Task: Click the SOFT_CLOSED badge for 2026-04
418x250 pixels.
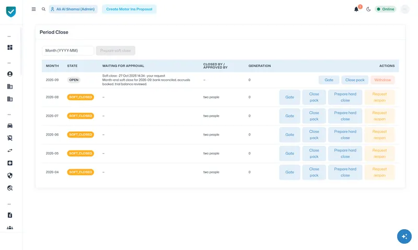Action: (x=80, y=172)
